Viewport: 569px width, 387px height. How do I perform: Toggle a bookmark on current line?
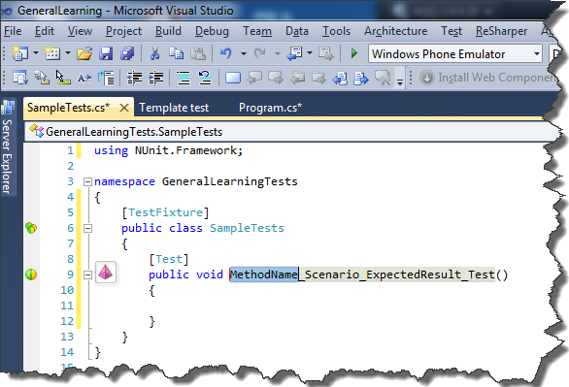click(x=233, y=78)
